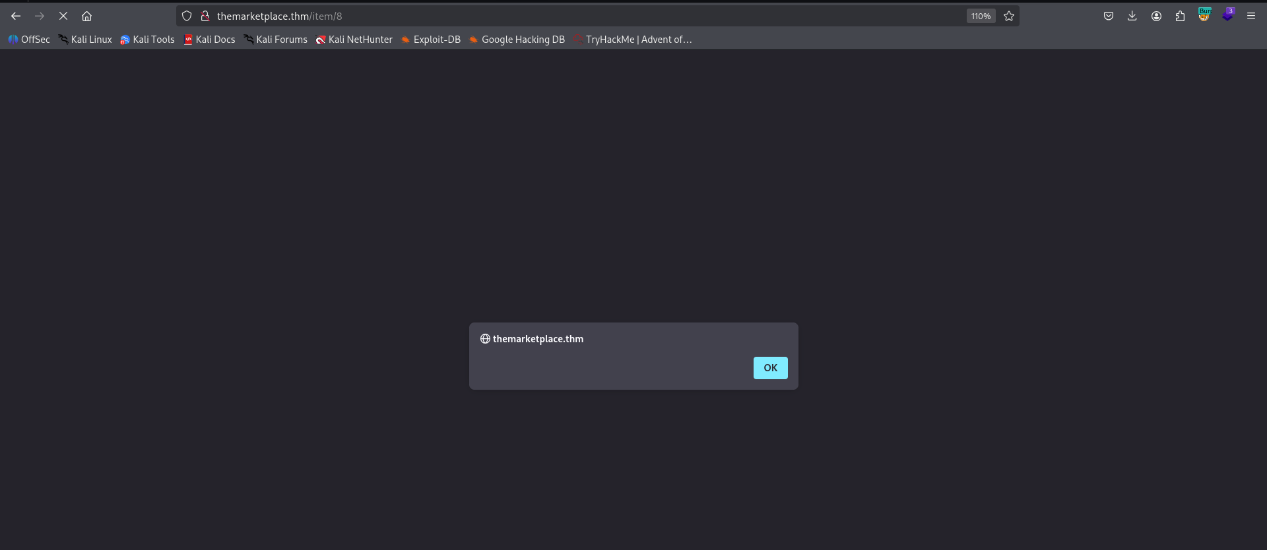This screenshot has width=1267, height=550.
Task: Open the TryHackMe Advent of bookmark
Action: 633,40
